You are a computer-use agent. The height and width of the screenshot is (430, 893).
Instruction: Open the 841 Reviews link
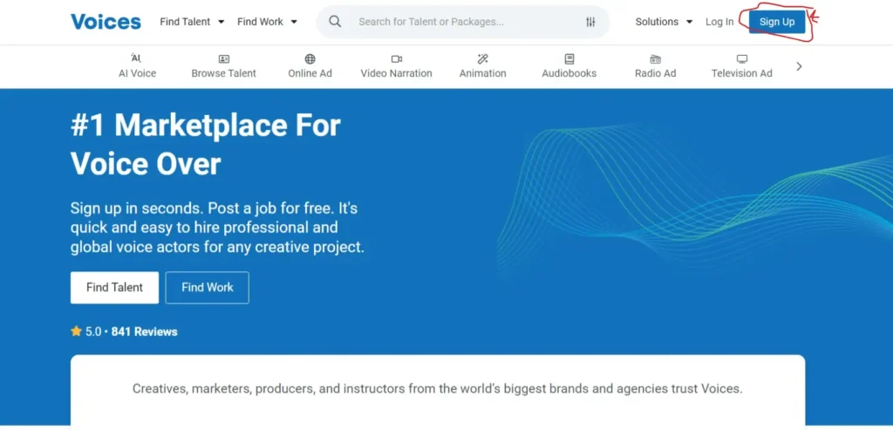pos(144,331)
